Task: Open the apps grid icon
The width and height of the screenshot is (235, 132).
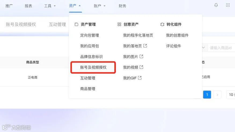Action: 228,5
